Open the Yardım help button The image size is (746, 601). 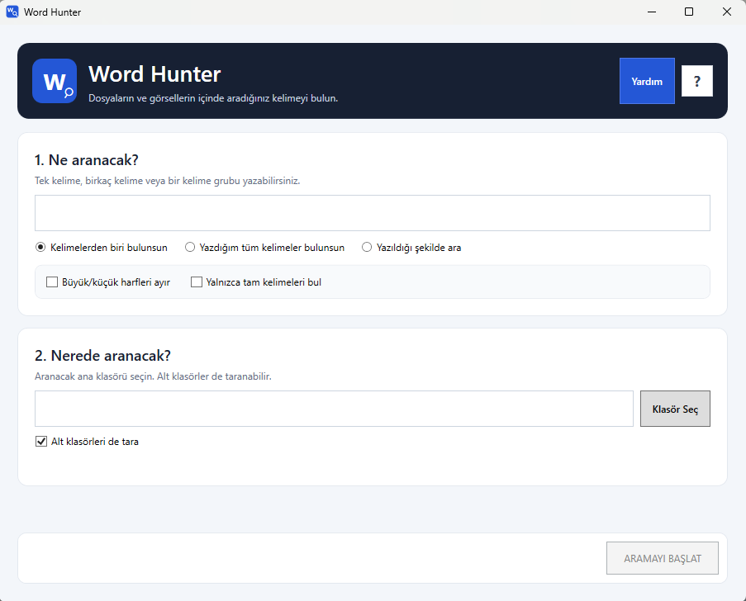(x=647, y=81)
